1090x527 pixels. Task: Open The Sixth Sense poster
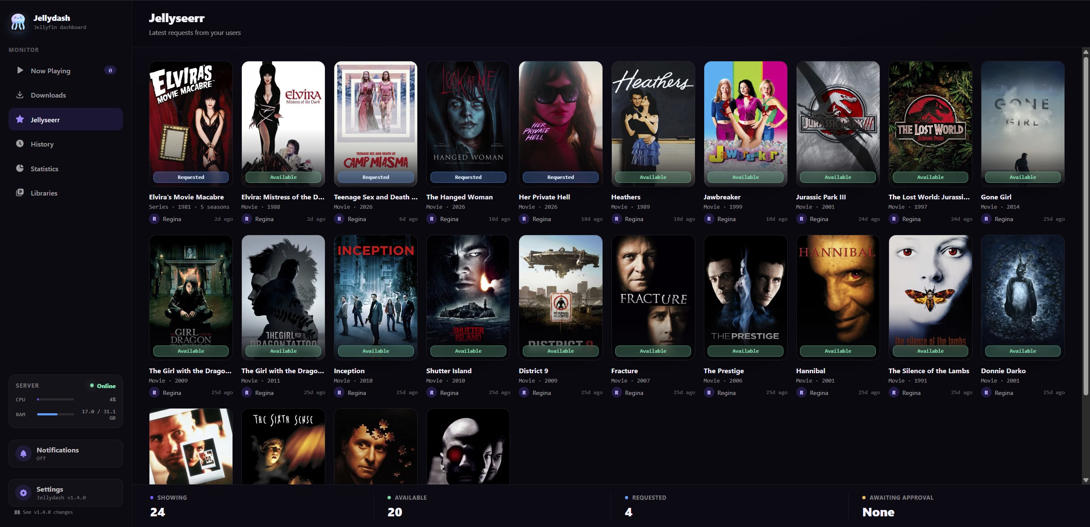[283, 446]
